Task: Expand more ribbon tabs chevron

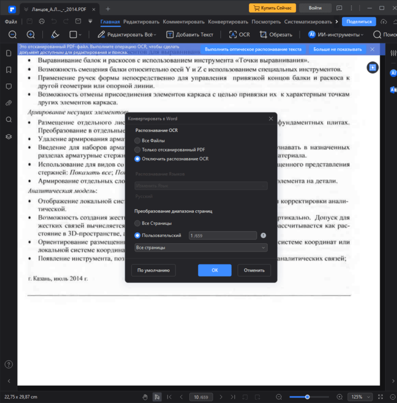Action: coord(337,22)
